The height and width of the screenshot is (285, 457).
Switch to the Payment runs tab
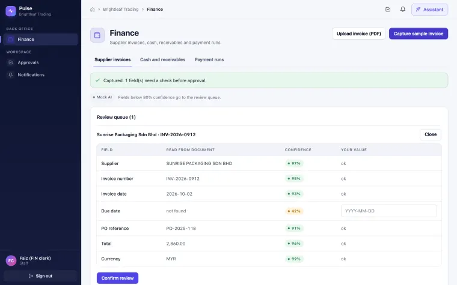[209, 59]
